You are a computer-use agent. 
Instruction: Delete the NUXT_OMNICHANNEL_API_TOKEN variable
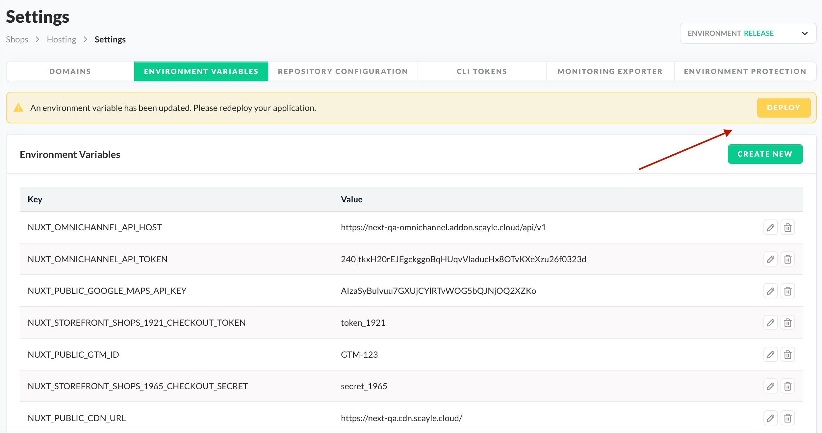coord(787,259)
